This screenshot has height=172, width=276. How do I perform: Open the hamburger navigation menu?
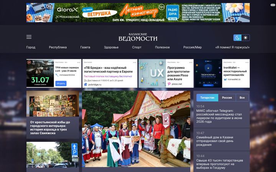pos(29,37)
